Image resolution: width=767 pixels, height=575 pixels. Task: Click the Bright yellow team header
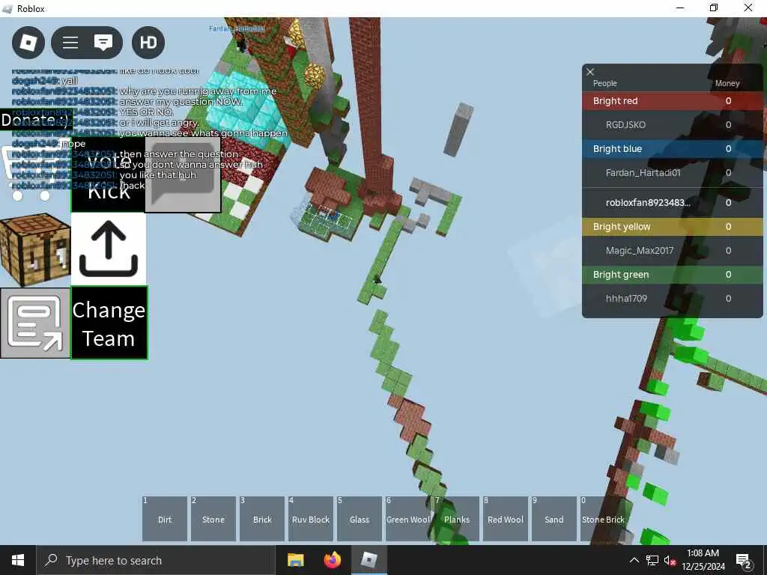(673, 227)
